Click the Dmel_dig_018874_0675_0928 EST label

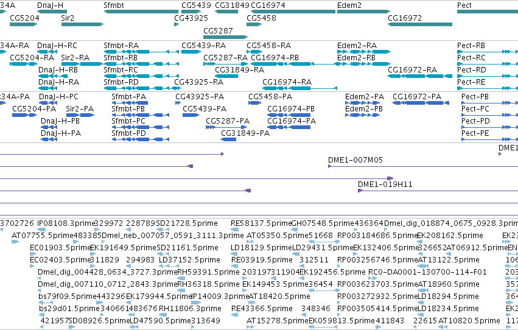pyautogui.click(x=451, y=223)
